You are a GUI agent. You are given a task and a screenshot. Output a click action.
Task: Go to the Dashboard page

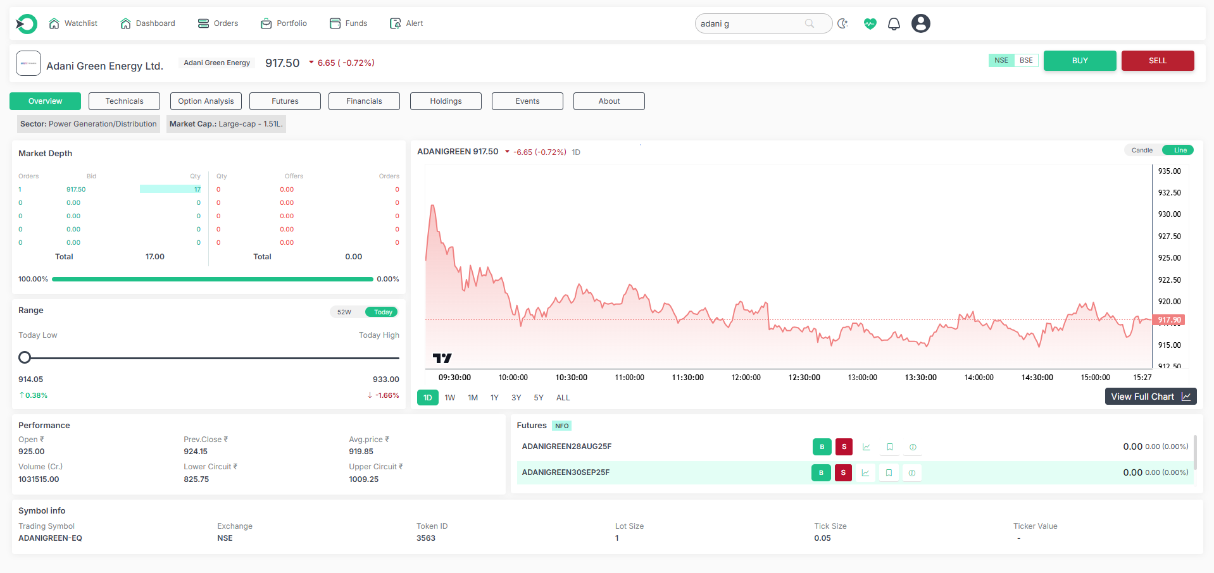147,23
